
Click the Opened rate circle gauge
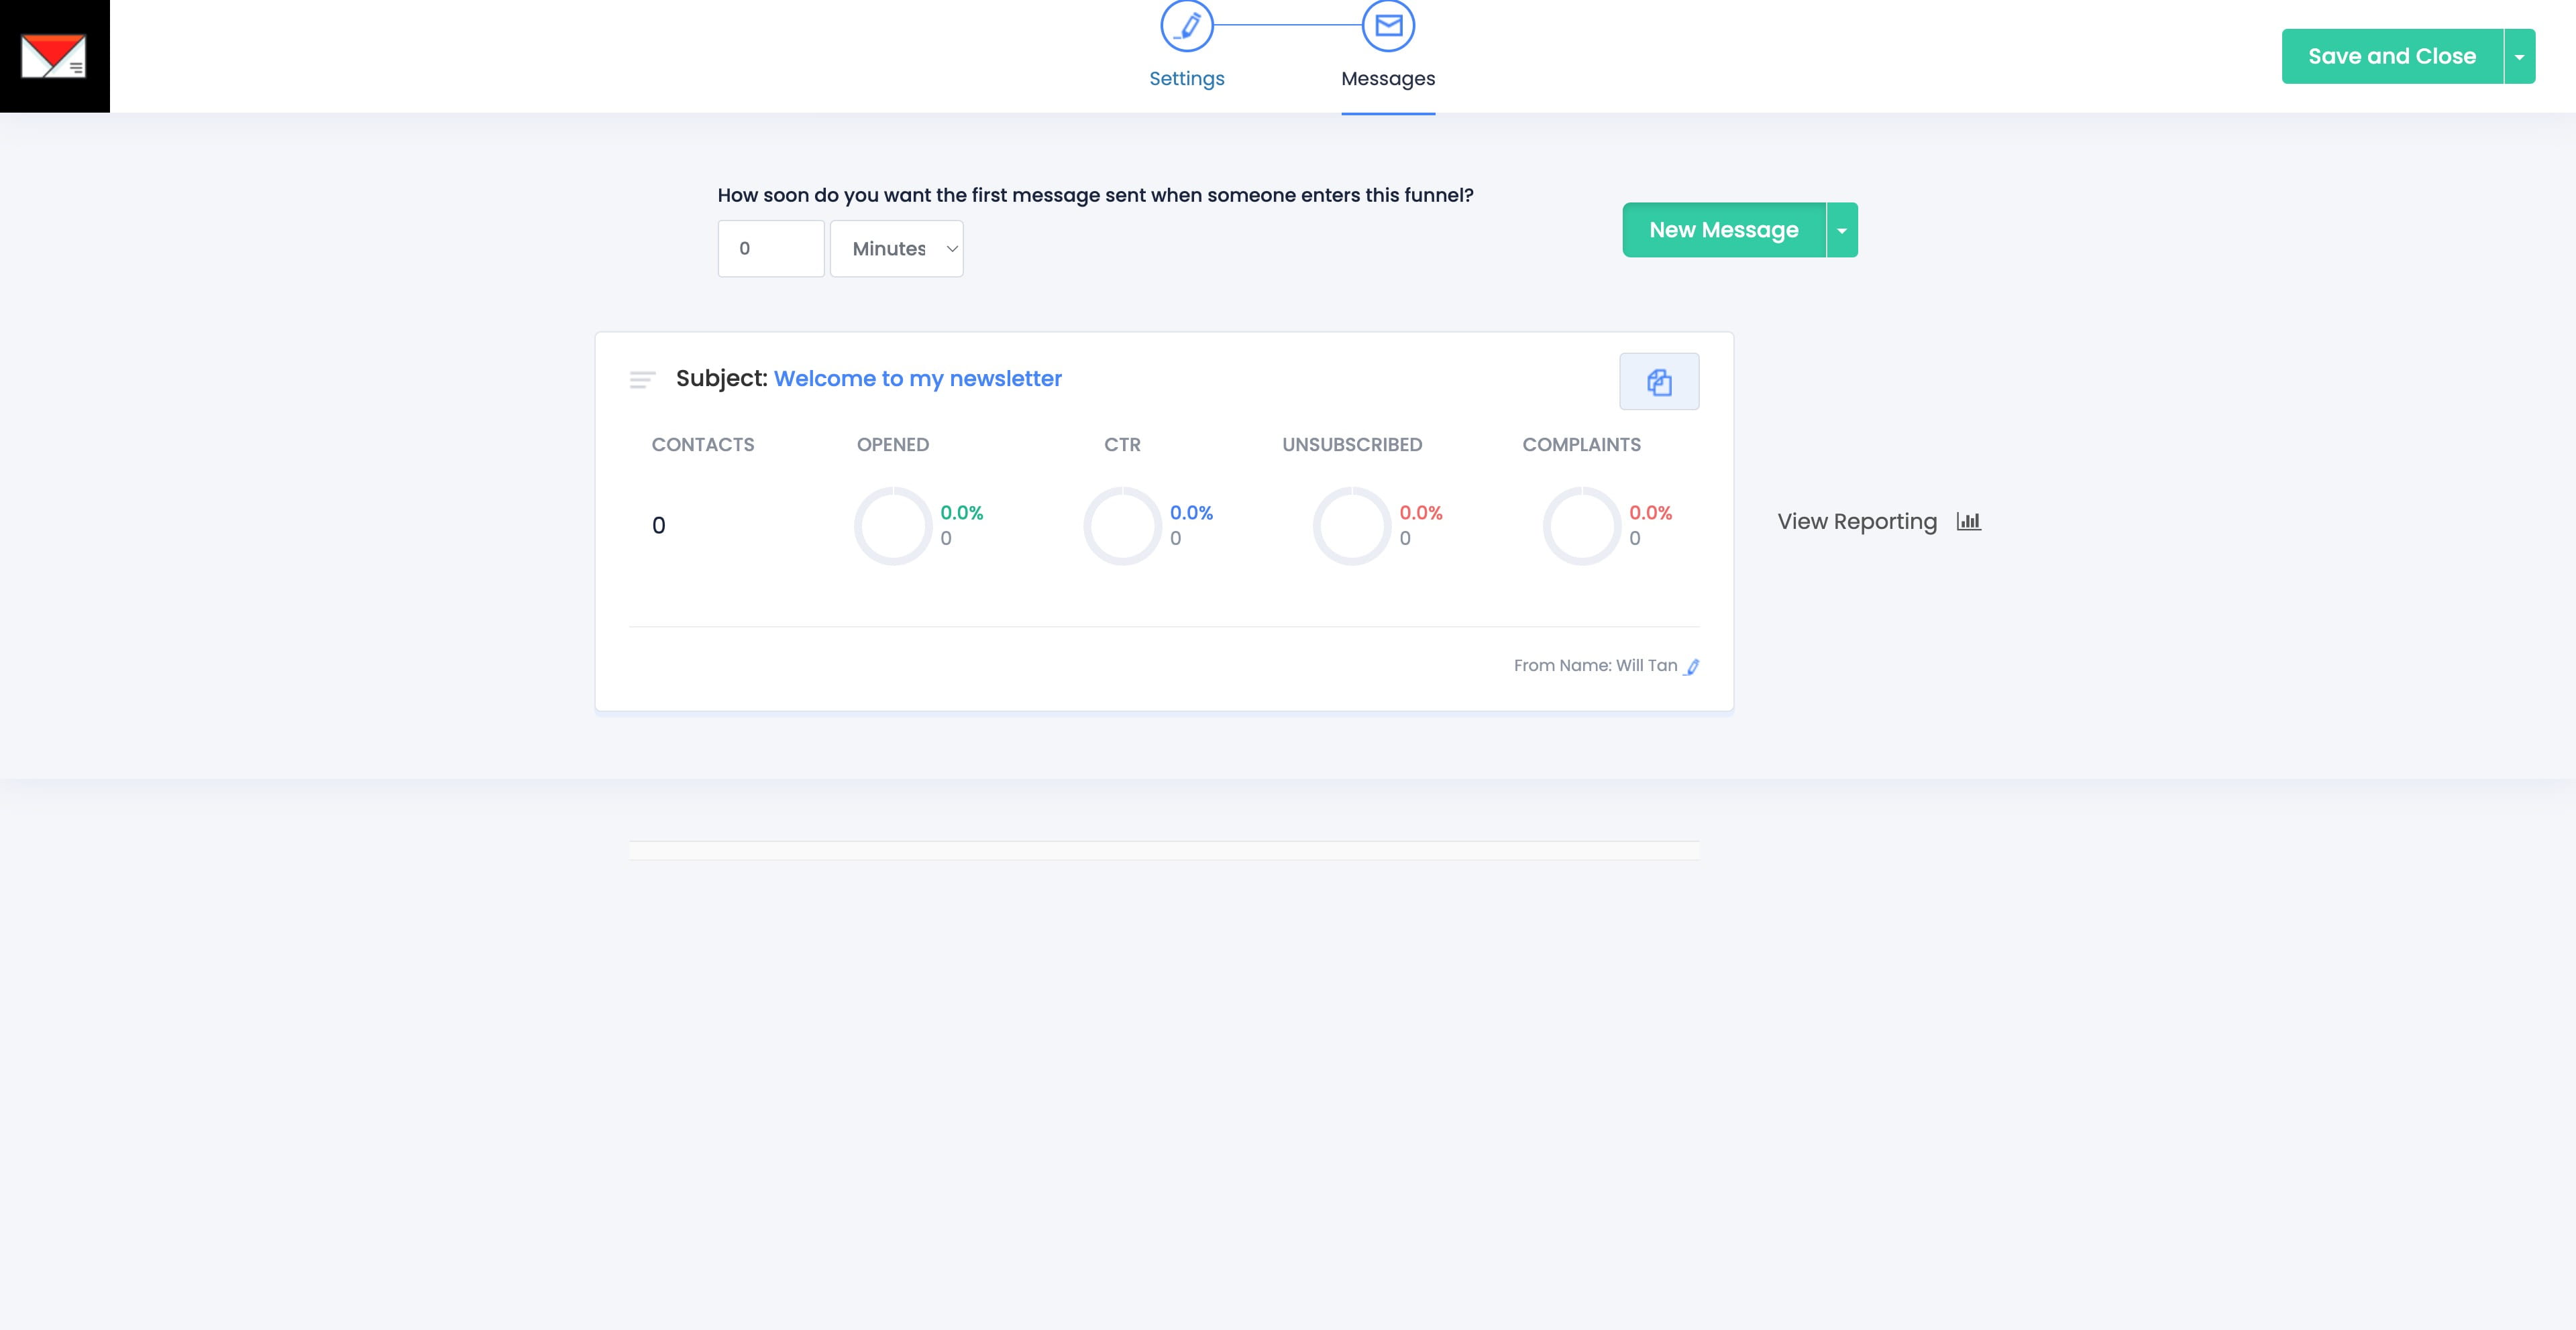(x=892, y=526)
